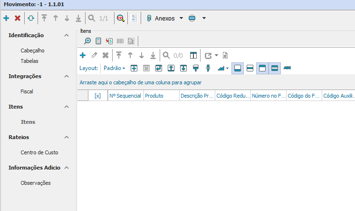Click the blue plus add item icon in Itens toolbar
Viewport: 355px width, 211px height.
[x=82, y=55]
